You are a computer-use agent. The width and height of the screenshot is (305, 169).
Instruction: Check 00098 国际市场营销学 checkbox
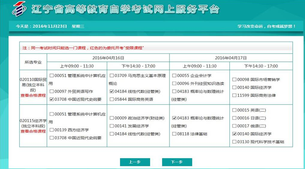(234, 79)
